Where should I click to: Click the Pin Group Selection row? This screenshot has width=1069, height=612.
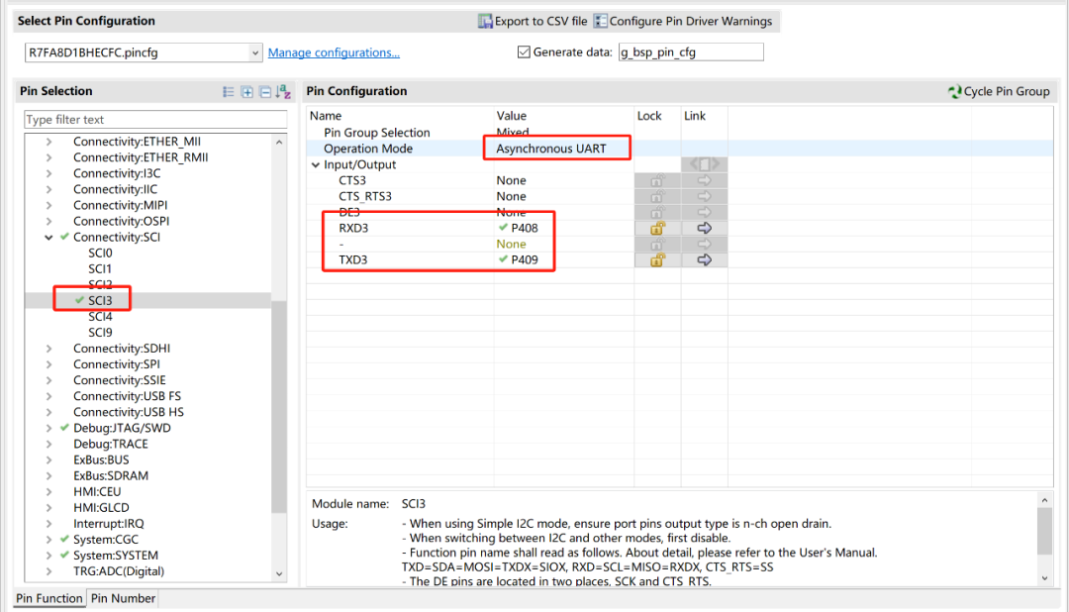[x=377, y=133]
